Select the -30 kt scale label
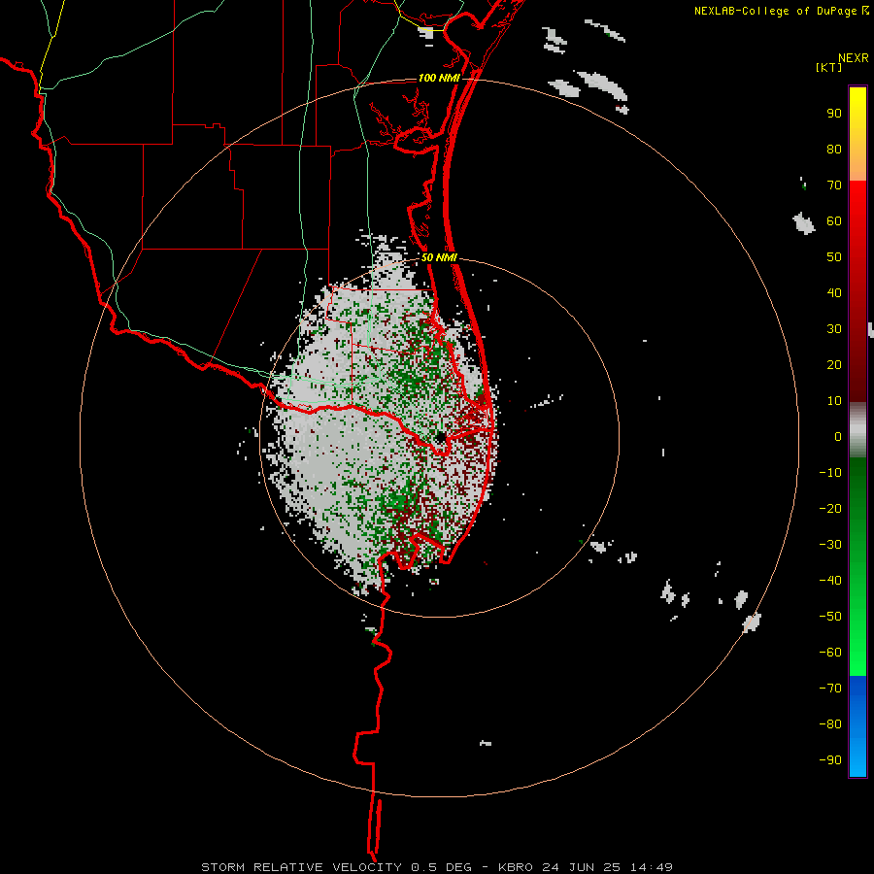Image resolution: width=874 pixels, height=874 pixels. (x=830, y=545)
